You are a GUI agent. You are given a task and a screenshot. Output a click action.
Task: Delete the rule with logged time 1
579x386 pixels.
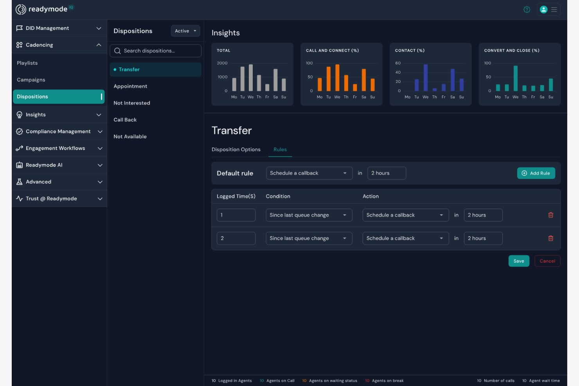coord(551,215)
